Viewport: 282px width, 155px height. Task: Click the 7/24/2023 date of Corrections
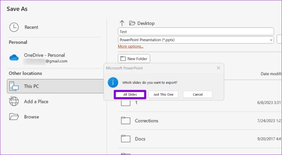pyautogui.click(x=269, y=121)
